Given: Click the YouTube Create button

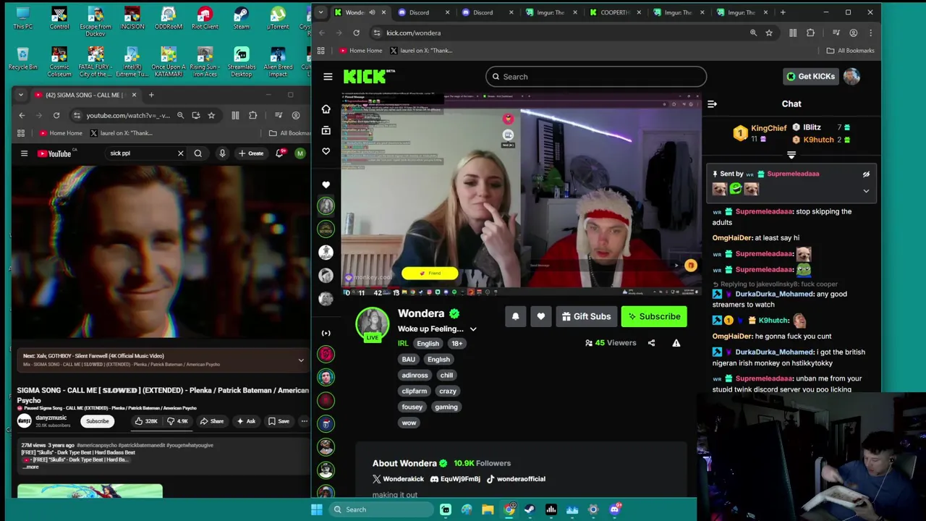Looking at the screenshot, I should [251, 153].
